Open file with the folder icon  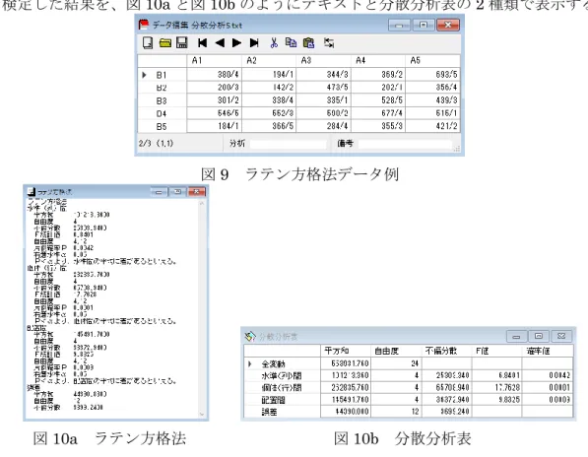165,43
